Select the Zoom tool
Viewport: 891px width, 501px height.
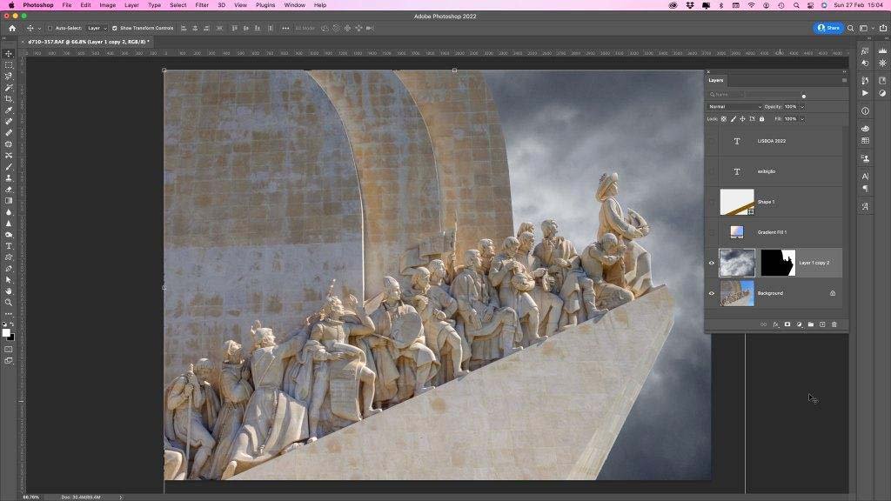click(x=9, y=302)
